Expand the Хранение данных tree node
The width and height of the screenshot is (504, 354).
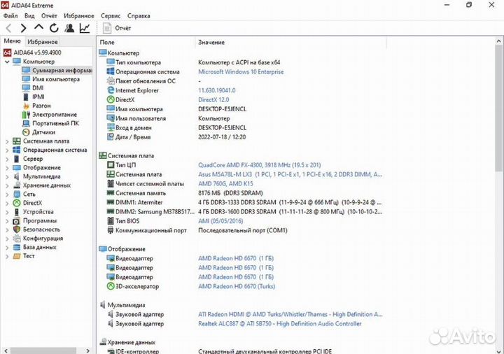(8, 185)
